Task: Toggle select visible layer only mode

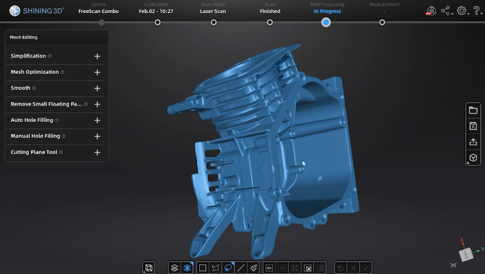Action: pos(174,268)
